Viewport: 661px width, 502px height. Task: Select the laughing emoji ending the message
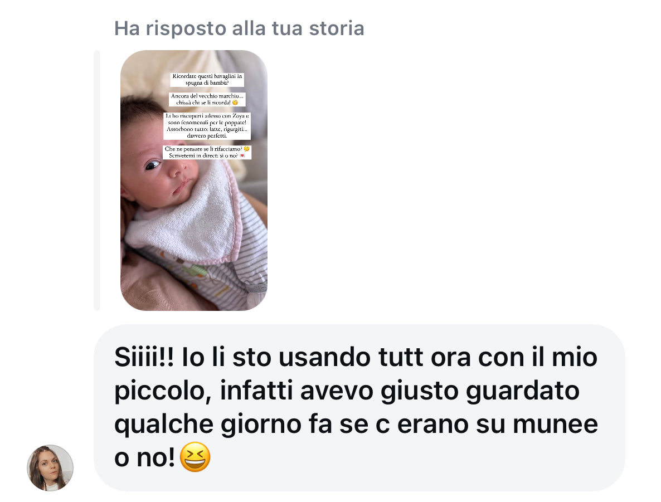click(195, 457)
